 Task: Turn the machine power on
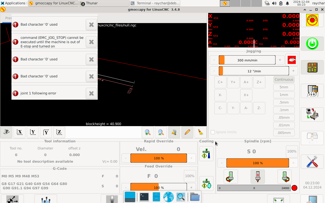[x=312, y=43]
